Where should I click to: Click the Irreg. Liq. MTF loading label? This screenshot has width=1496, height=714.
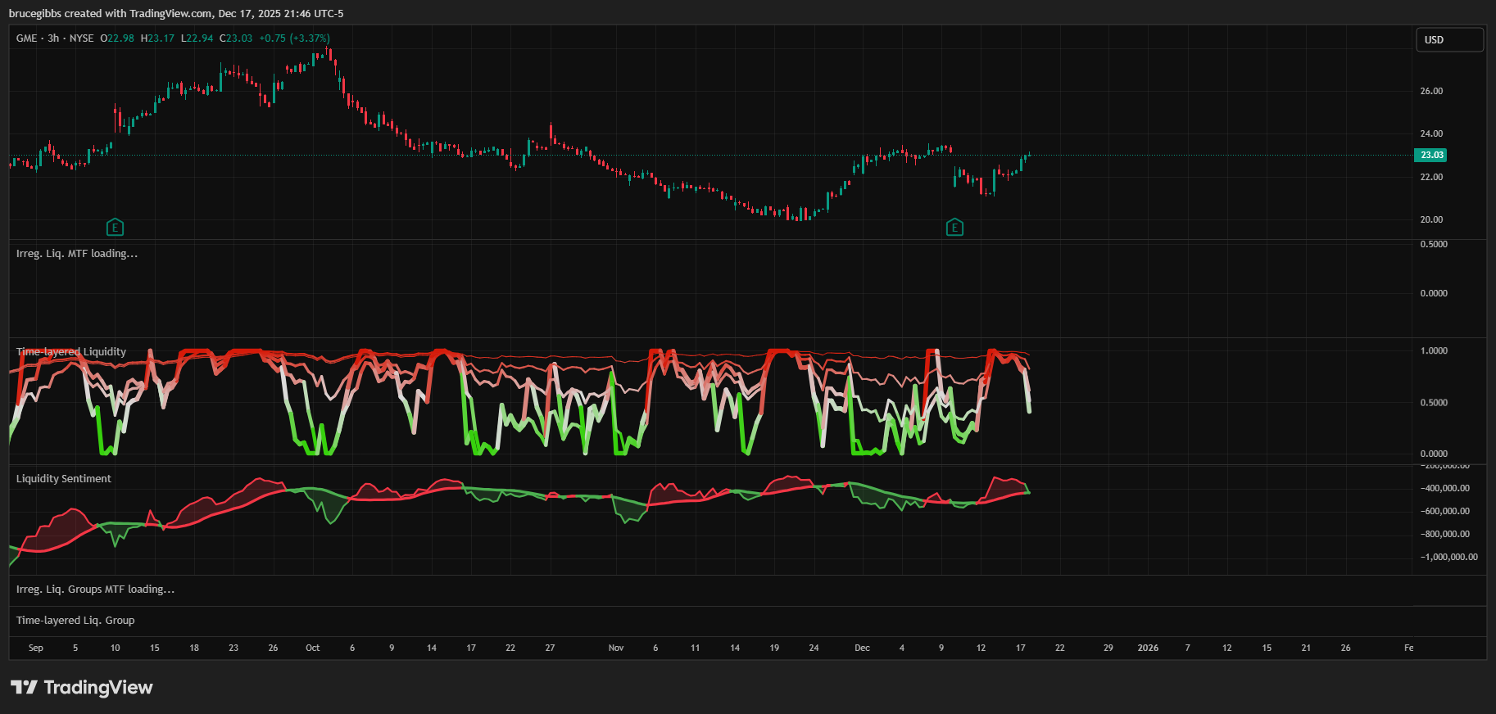(77, 254)
